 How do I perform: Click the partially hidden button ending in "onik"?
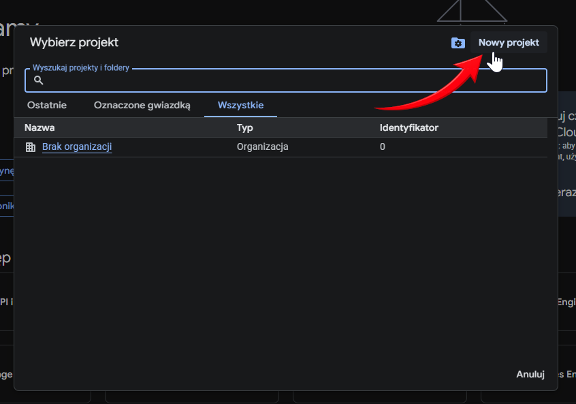pos(7,205)
